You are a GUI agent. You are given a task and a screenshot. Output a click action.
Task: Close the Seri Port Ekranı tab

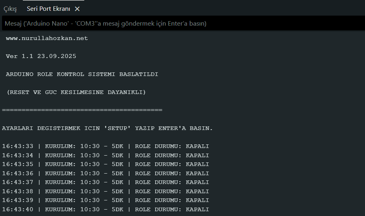click(x=77, y=8)
